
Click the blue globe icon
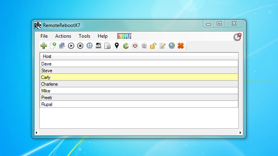[x=172, y=46]
